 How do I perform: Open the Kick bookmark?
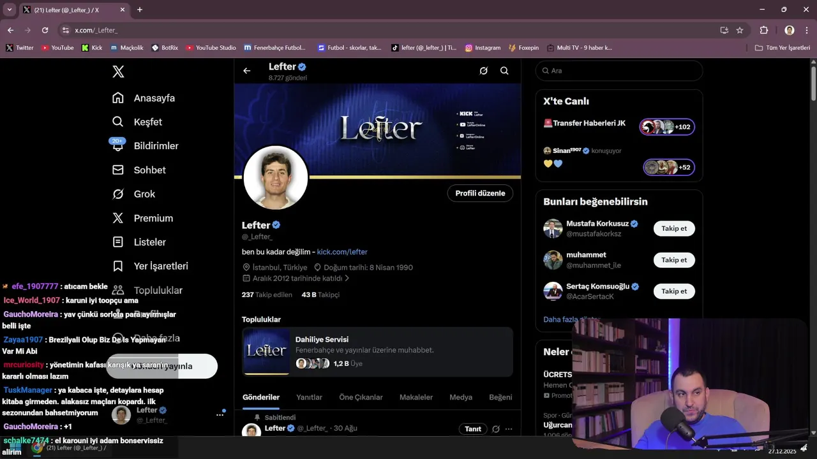(x=92, y=48)
